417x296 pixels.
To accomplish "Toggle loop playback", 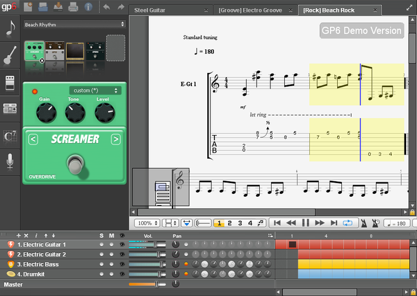I will click(347, 223).
